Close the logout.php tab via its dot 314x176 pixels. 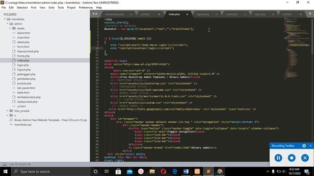[216, 14]
